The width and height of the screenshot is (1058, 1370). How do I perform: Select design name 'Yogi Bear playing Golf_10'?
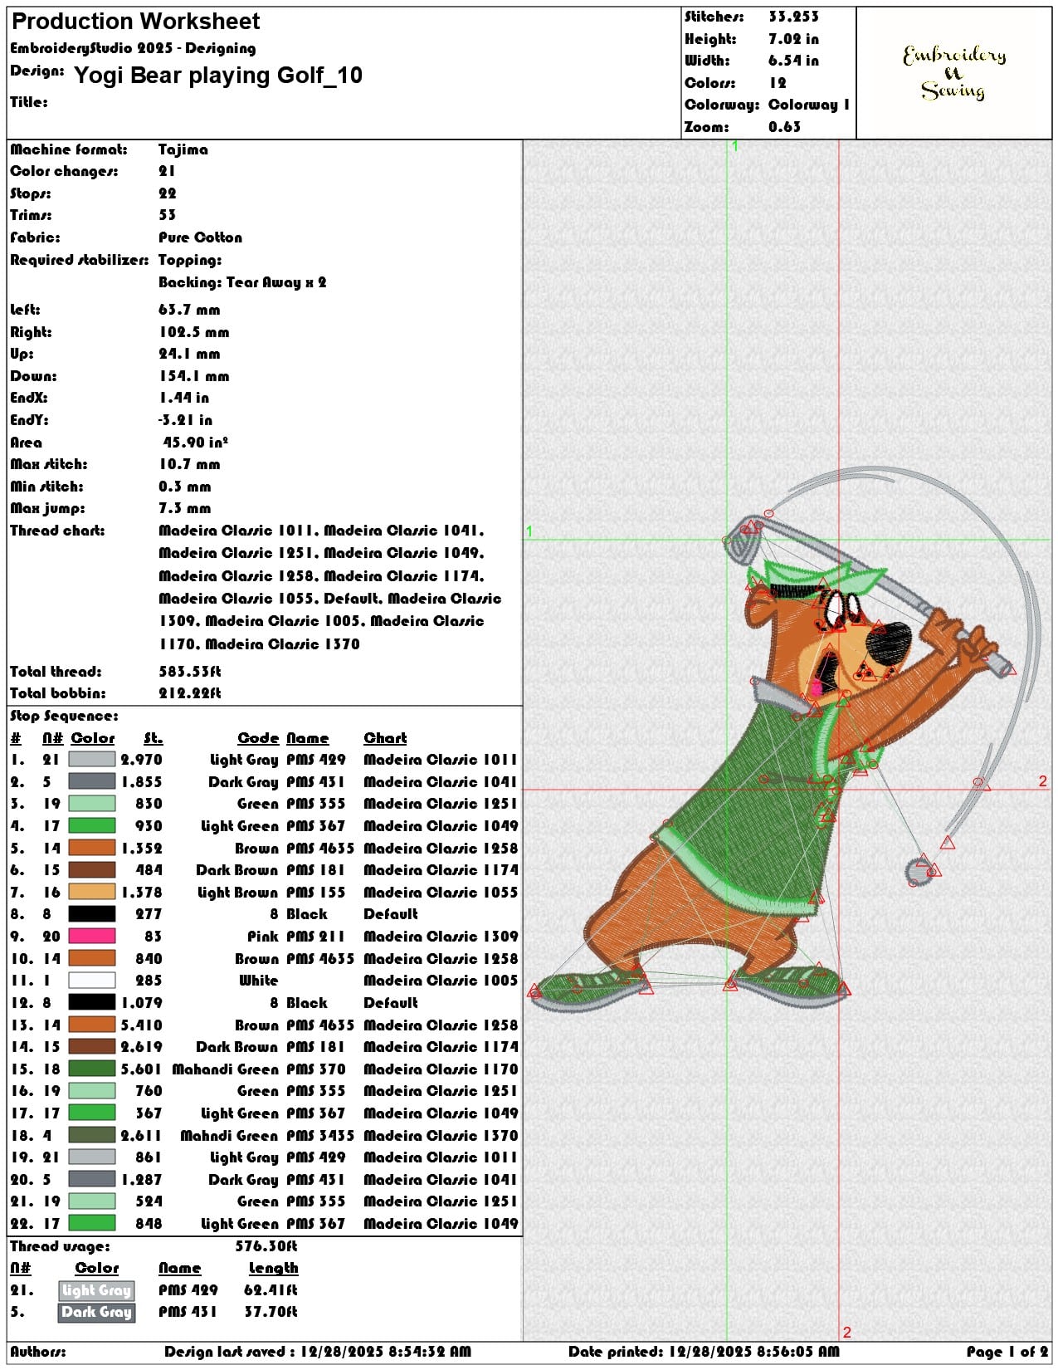[218, 76]
